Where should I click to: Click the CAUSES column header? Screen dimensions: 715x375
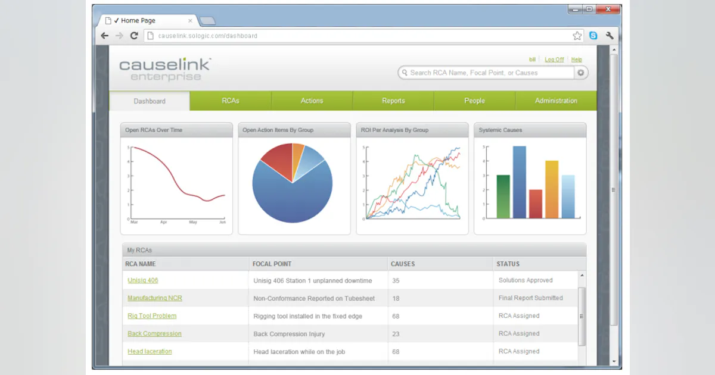(x=403, y=264)
